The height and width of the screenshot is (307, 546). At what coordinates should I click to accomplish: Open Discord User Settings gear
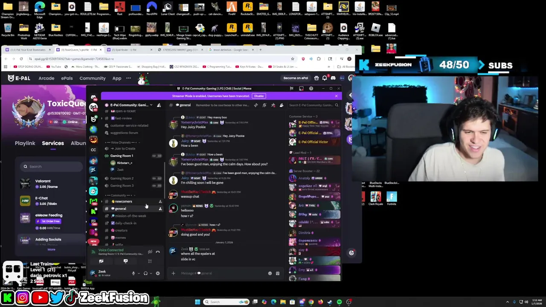pos(157,273)
